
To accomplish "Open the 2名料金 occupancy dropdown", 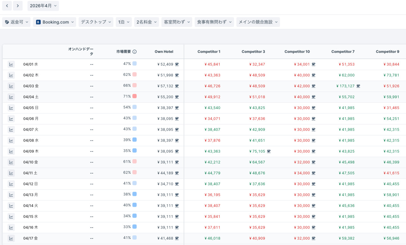I will pos(146,22).
